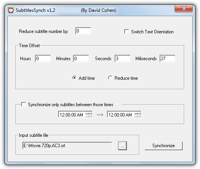Viewport: 200px width, 169px height.
Task: Click the SubtitlesSynch v1.2 title text
Action: [x=35, y=10]
